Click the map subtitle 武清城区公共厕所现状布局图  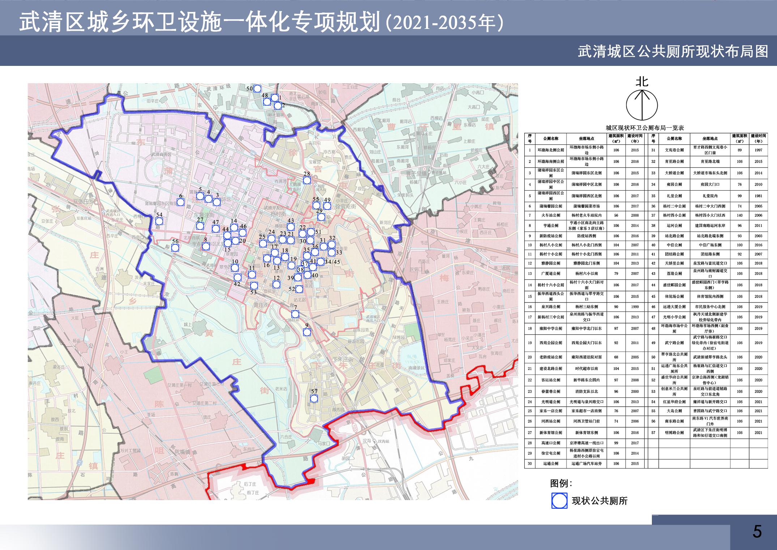pos(673,51)
